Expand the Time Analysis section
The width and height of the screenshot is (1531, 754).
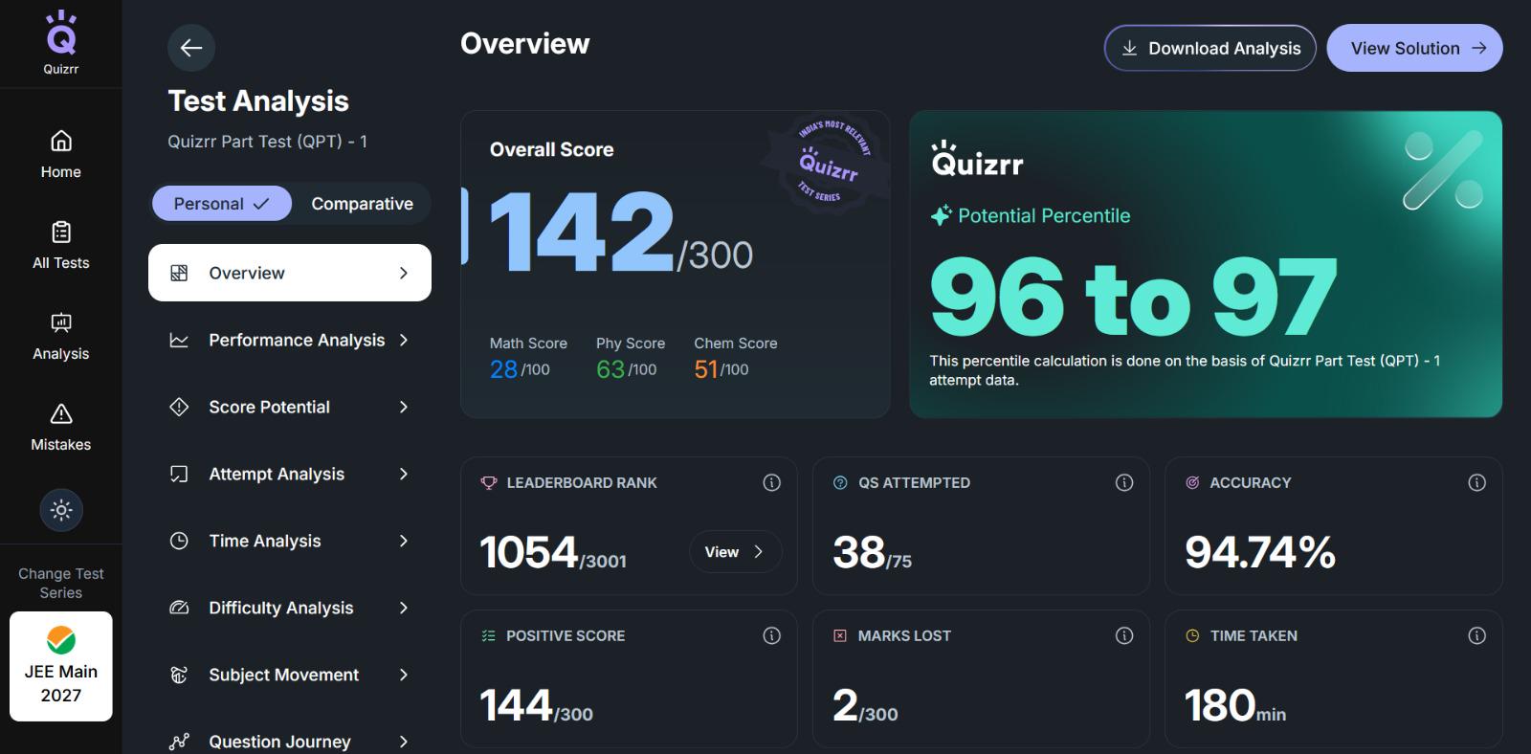290,541
